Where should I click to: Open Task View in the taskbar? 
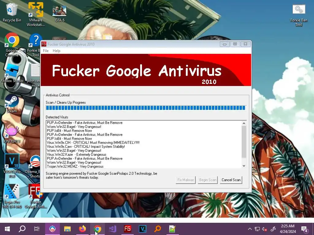[x=37, y=229]
